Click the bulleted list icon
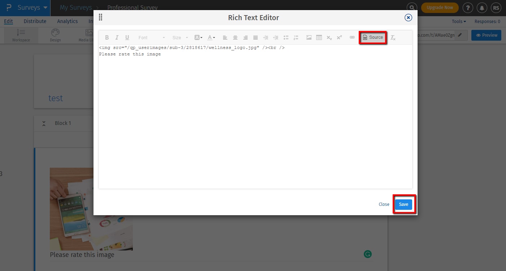This screenshot has width=506, height=271. coord(286,37)
